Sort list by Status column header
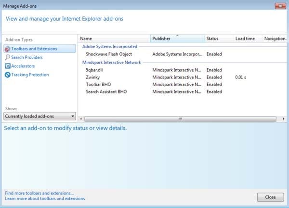Image resolution: width=289 pixels, height=208 pixels. 219,39
